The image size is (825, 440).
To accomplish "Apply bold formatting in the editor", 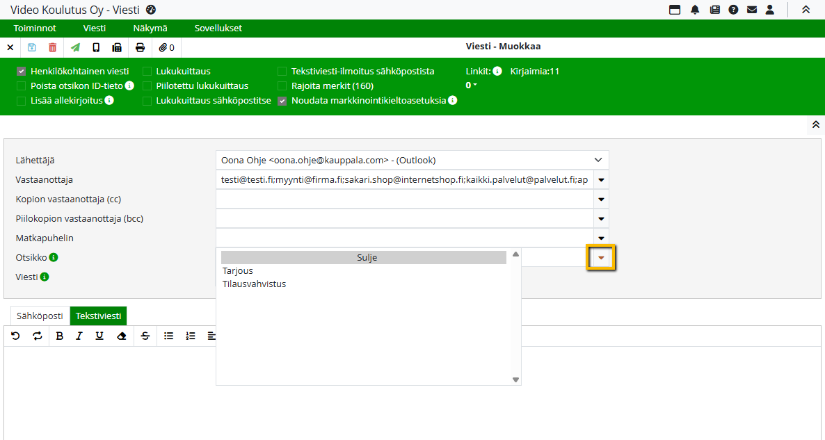I will point(59,336).
